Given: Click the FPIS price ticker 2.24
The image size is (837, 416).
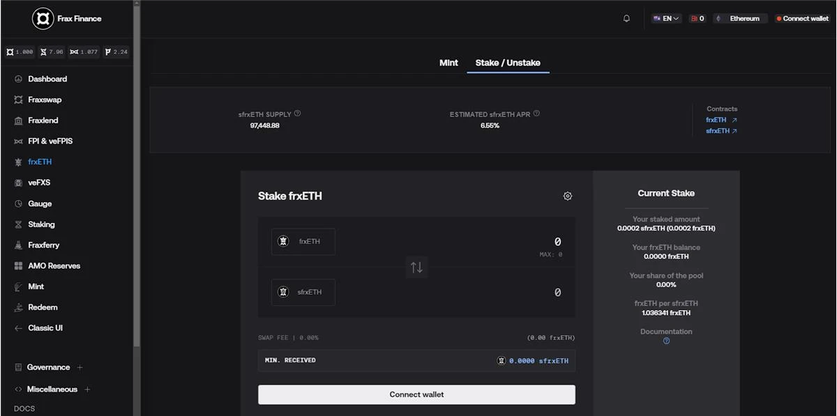Looking at the screenshot, I should pyautogui.click(x=116, y=52).
